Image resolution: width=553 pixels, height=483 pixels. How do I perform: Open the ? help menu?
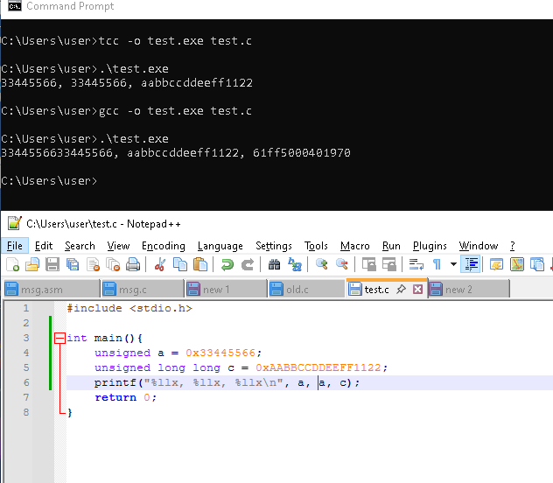pos(513,246)
